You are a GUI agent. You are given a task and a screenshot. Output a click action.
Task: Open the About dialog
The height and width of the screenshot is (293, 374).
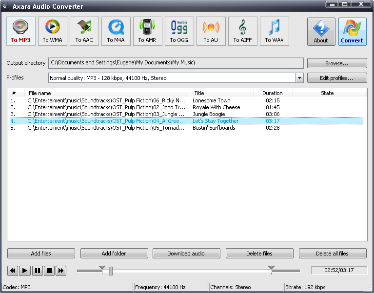pos(321,32)
